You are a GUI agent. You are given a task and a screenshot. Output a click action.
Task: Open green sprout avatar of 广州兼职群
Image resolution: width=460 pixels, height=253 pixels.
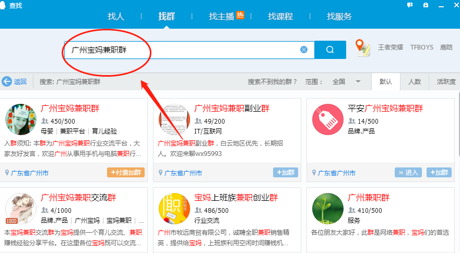click(328, 209)
